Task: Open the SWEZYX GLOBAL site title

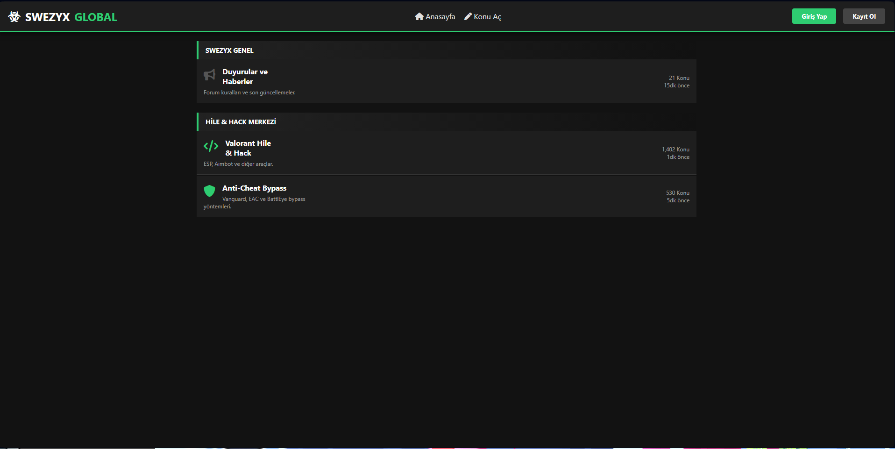Action: coord(71,17)
